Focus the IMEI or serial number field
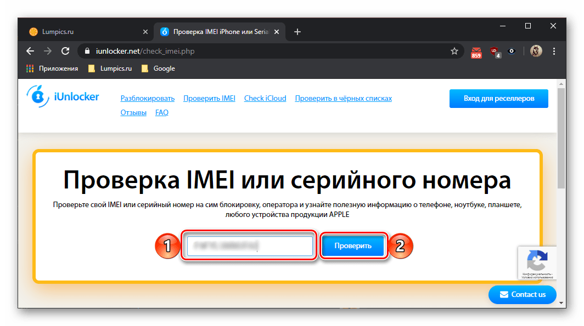 click(250, 245)
